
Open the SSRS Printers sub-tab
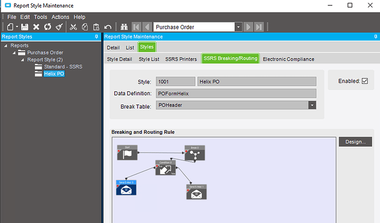[181, 59]
